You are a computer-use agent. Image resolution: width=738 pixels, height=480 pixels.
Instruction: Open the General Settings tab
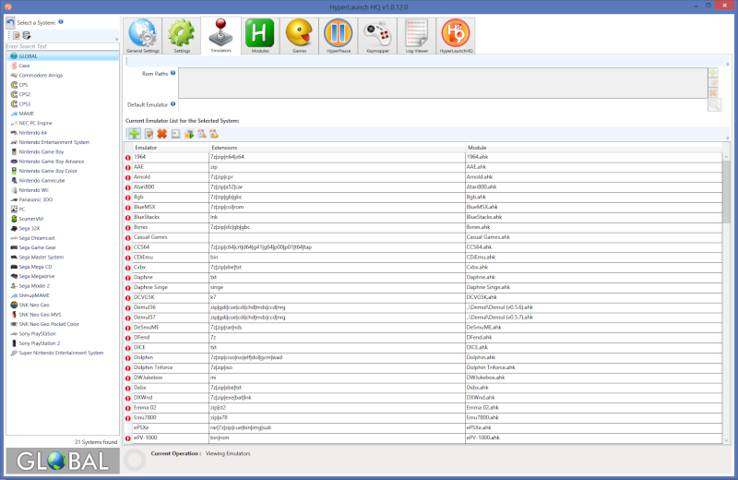[x=143, y=36]
